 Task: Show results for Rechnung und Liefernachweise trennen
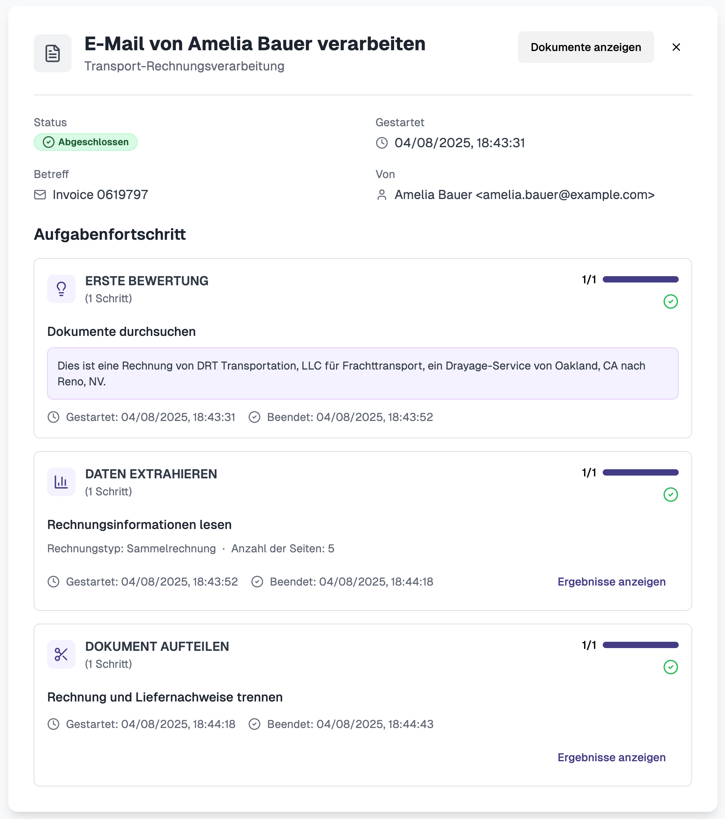point(611,757)
